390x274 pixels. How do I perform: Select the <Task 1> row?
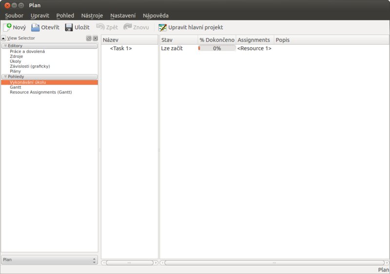(x=121, y=49)
